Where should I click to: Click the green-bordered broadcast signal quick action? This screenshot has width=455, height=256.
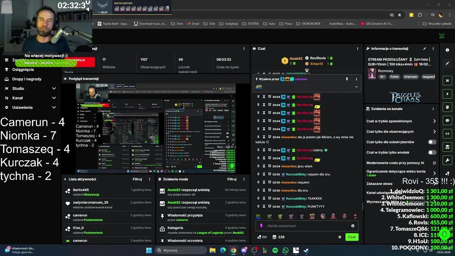[x=448, y=134]
